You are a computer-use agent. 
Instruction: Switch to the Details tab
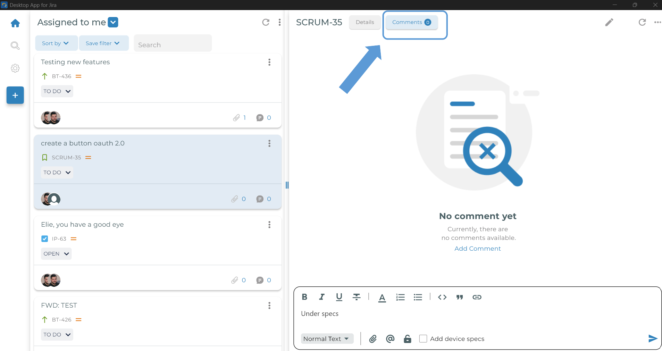[x=365, y=22]
